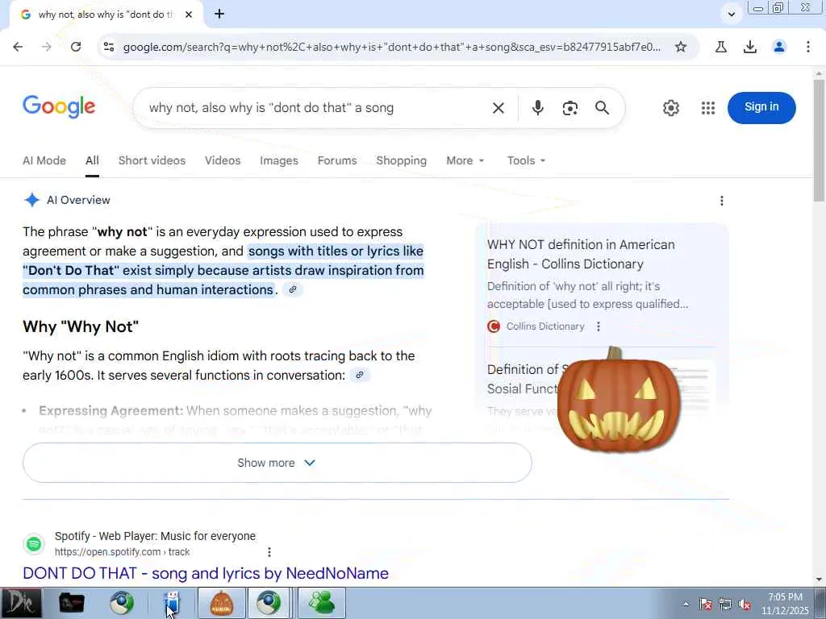826x619 pixels.
Task: Open first Chrome-like globe taskbar icon
Action: 122,603
